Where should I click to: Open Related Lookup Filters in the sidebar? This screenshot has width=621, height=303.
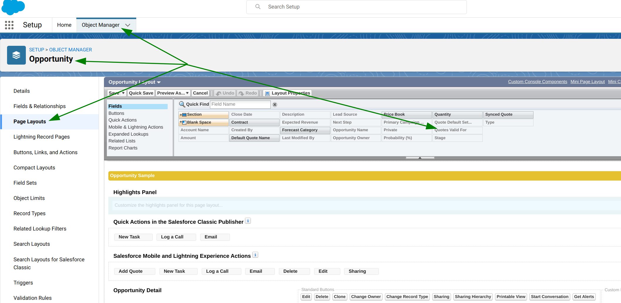click(40, 229)
